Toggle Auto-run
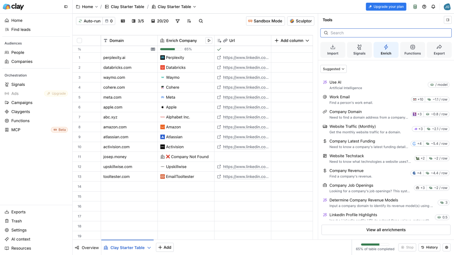The width and height of the screenshot is (454, 255). (89, 21)
